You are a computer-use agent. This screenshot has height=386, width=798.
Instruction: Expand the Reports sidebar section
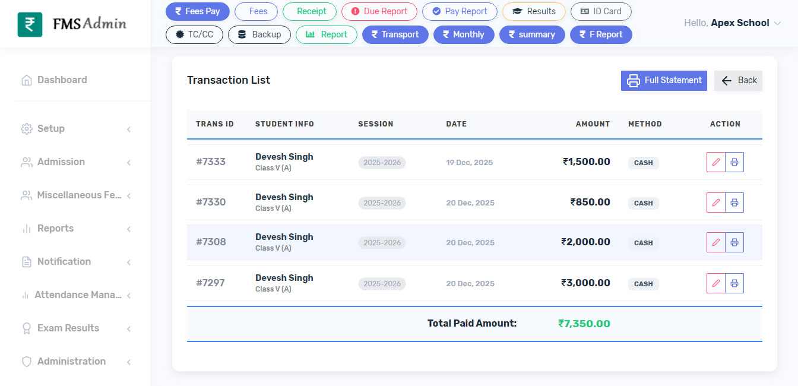pos(75,229)
